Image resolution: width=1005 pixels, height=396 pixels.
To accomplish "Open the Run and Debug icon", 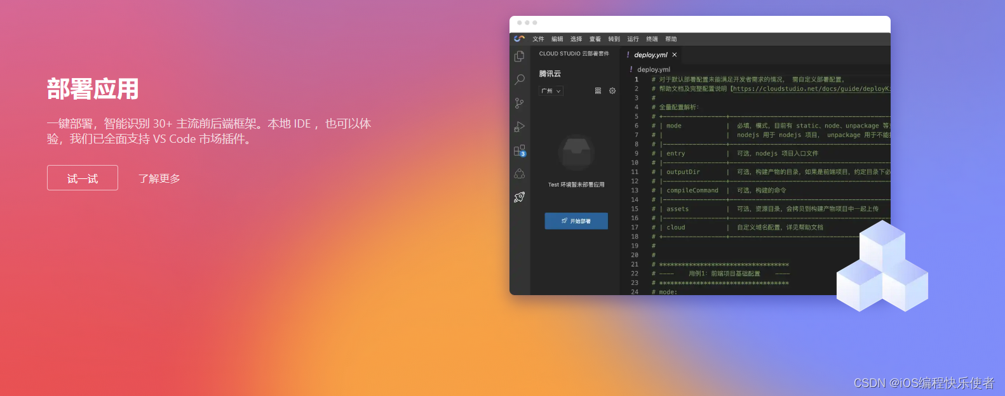I will tap(519, 126).
